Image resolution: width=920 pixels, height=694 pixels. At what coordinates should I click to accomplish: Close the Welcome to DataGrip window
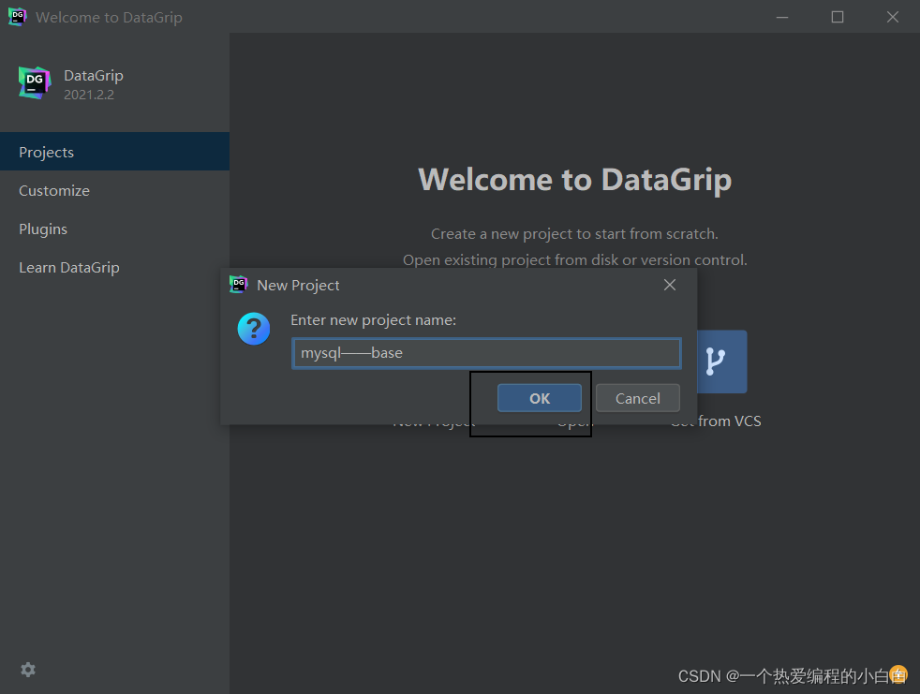click(x=893, y=17)
